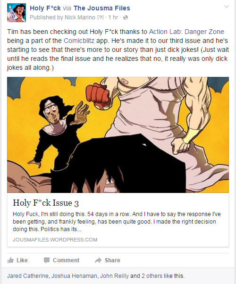This screenshot has width=236, height=284.
Task: Show the 2 others who liked
Action: pyautogui.click(x=152, y=276)
